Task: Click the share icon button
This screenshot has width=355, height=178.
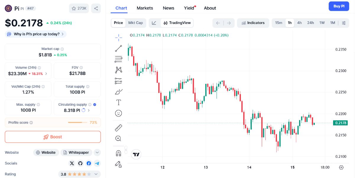Action: (96, 8)
